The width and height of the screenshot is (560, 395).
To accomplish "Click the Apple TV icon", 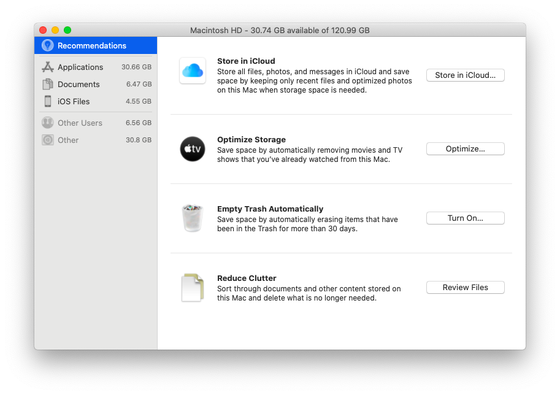I will (193, 149).
